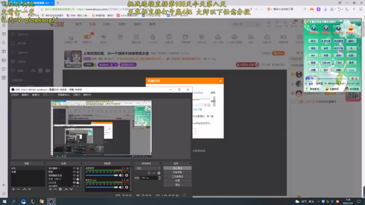365x205 pixels.
Task: Open the gift box icon in Douyu streamer toolbar
Action: click(120, 37)
